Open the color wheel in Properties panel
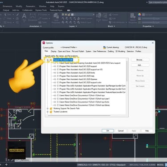167x167 pixels. coord(139,15)
